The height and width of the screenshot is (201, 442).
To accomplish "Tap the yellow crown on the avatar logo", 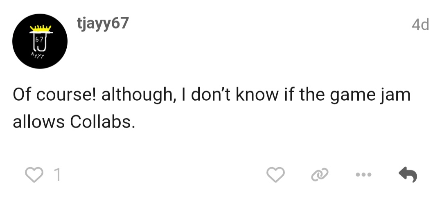I will point(41,28).
